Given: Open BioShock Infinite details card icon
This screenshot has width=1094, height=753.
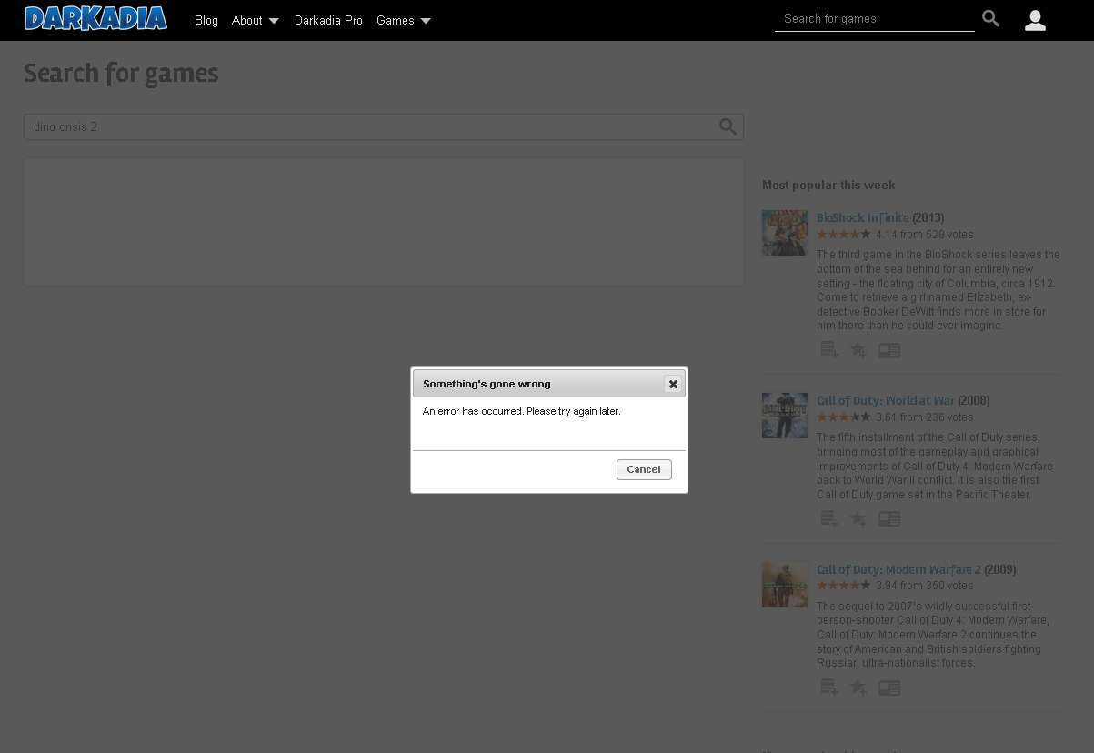Looking at the screenshot, I should click(x=889, y=350).
